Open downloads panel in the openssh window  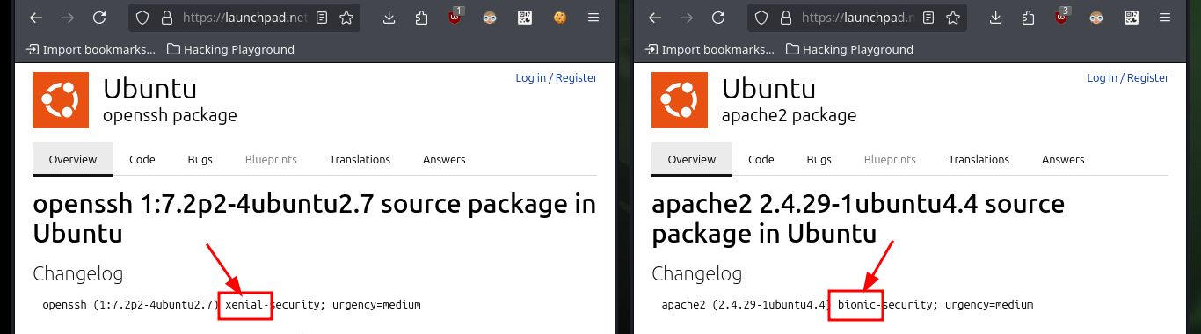(x=389, y=17)
